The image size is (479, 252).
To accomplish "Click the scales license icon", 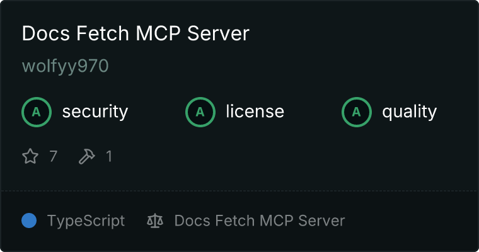I will click(x=155, y=220).
